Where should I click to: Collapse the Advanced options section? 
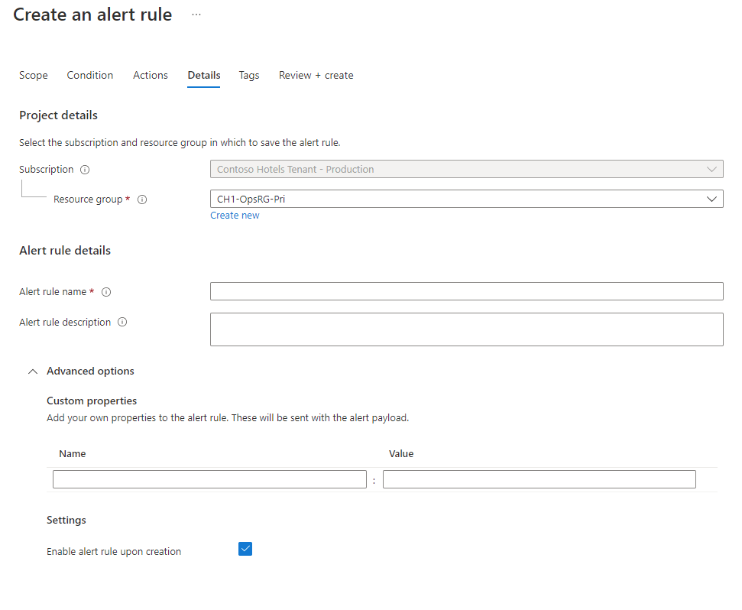(33, 372)
